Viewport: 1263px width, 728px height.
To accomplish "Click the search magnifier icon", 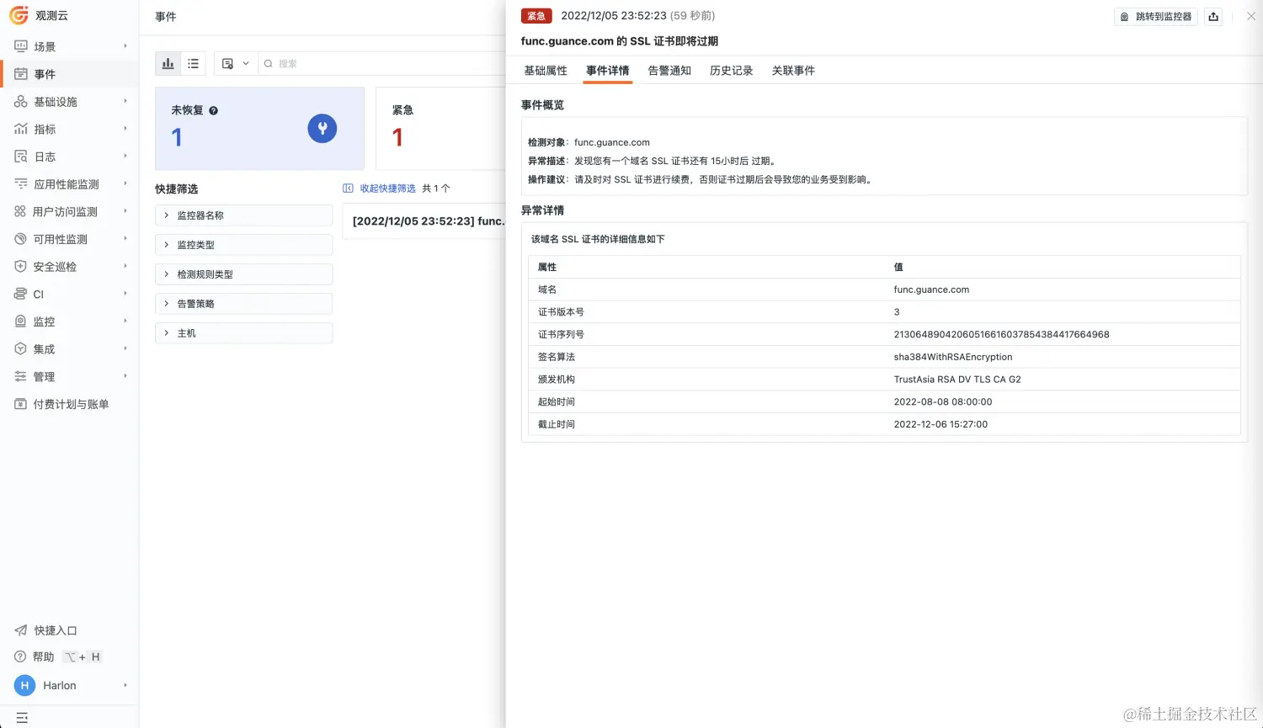I will [269, 63].
